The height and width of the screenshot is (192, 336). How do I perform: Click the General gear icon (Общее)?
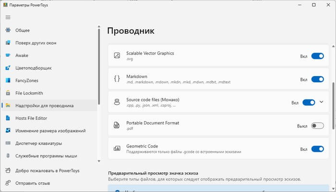coord(8,30)
